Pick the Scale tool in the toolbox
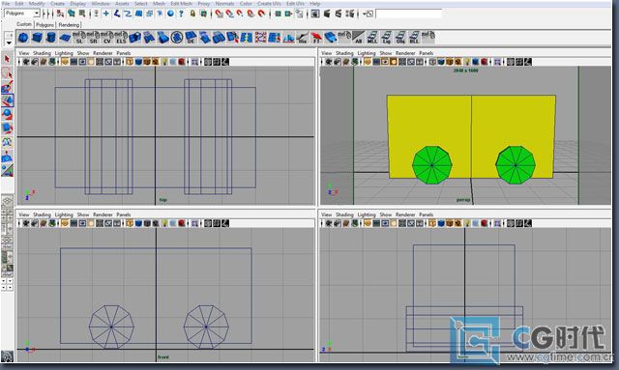This screenshot has width=619, height=370. tap(7, 128)
